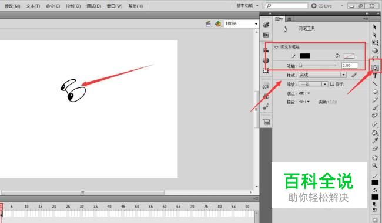Click the black and white colors icon
Viewport: 382px width, 223px height.
coord(374,205)
